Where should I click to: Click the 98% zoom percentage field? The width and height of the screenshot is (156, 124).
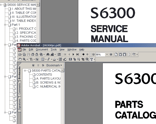click(x=100, y=55)
